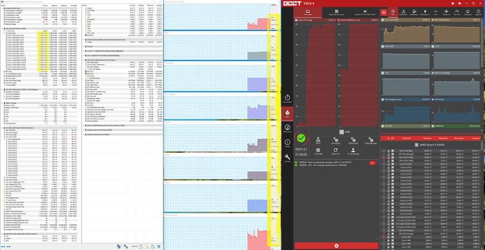Collapse the Core Clocks subtree in HWiNFO
This screenshot has height=250, width=485.
[x=4, y=33]
